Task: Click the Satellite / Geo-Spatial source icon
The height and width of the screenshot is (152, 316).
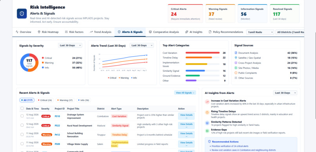Action: click(x=236, y=58)
